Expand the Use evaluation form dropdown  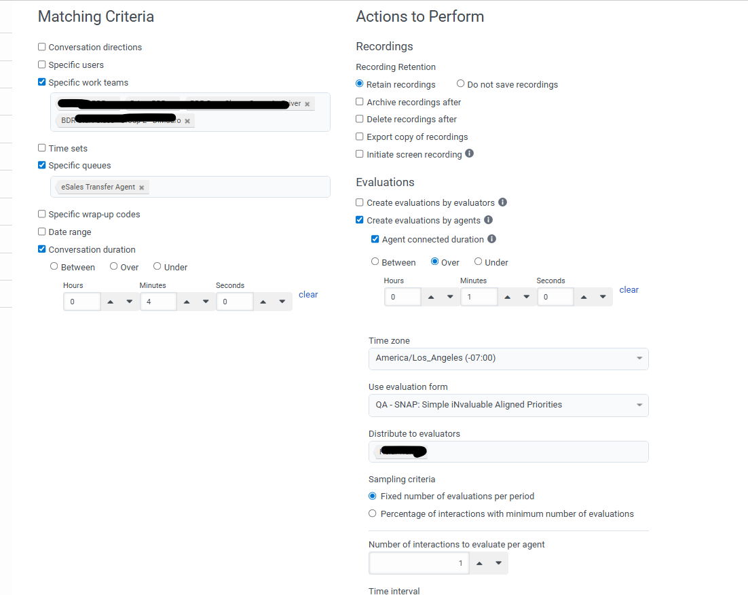[x=508, y=405]
